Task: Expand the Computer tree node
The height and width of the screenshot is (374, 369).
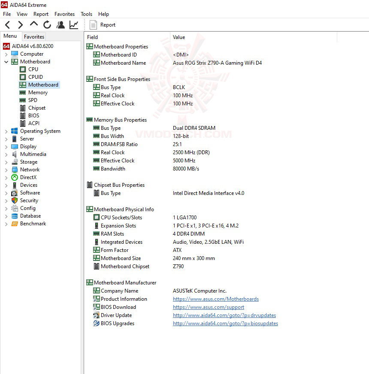Action: point(6,54)
